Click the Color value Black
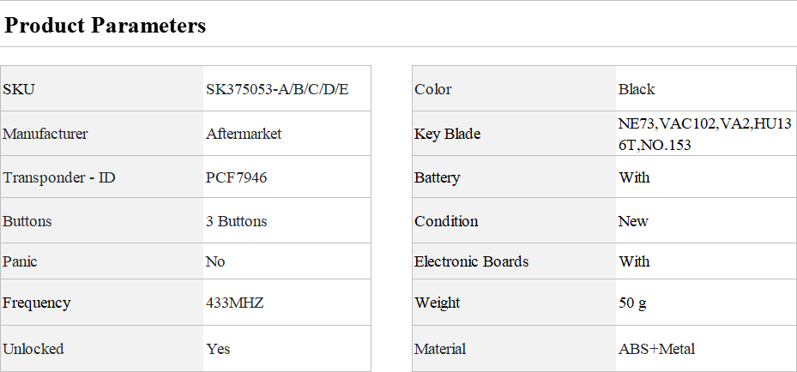Viewport: 797px width, 372px height. click(637, 89)
